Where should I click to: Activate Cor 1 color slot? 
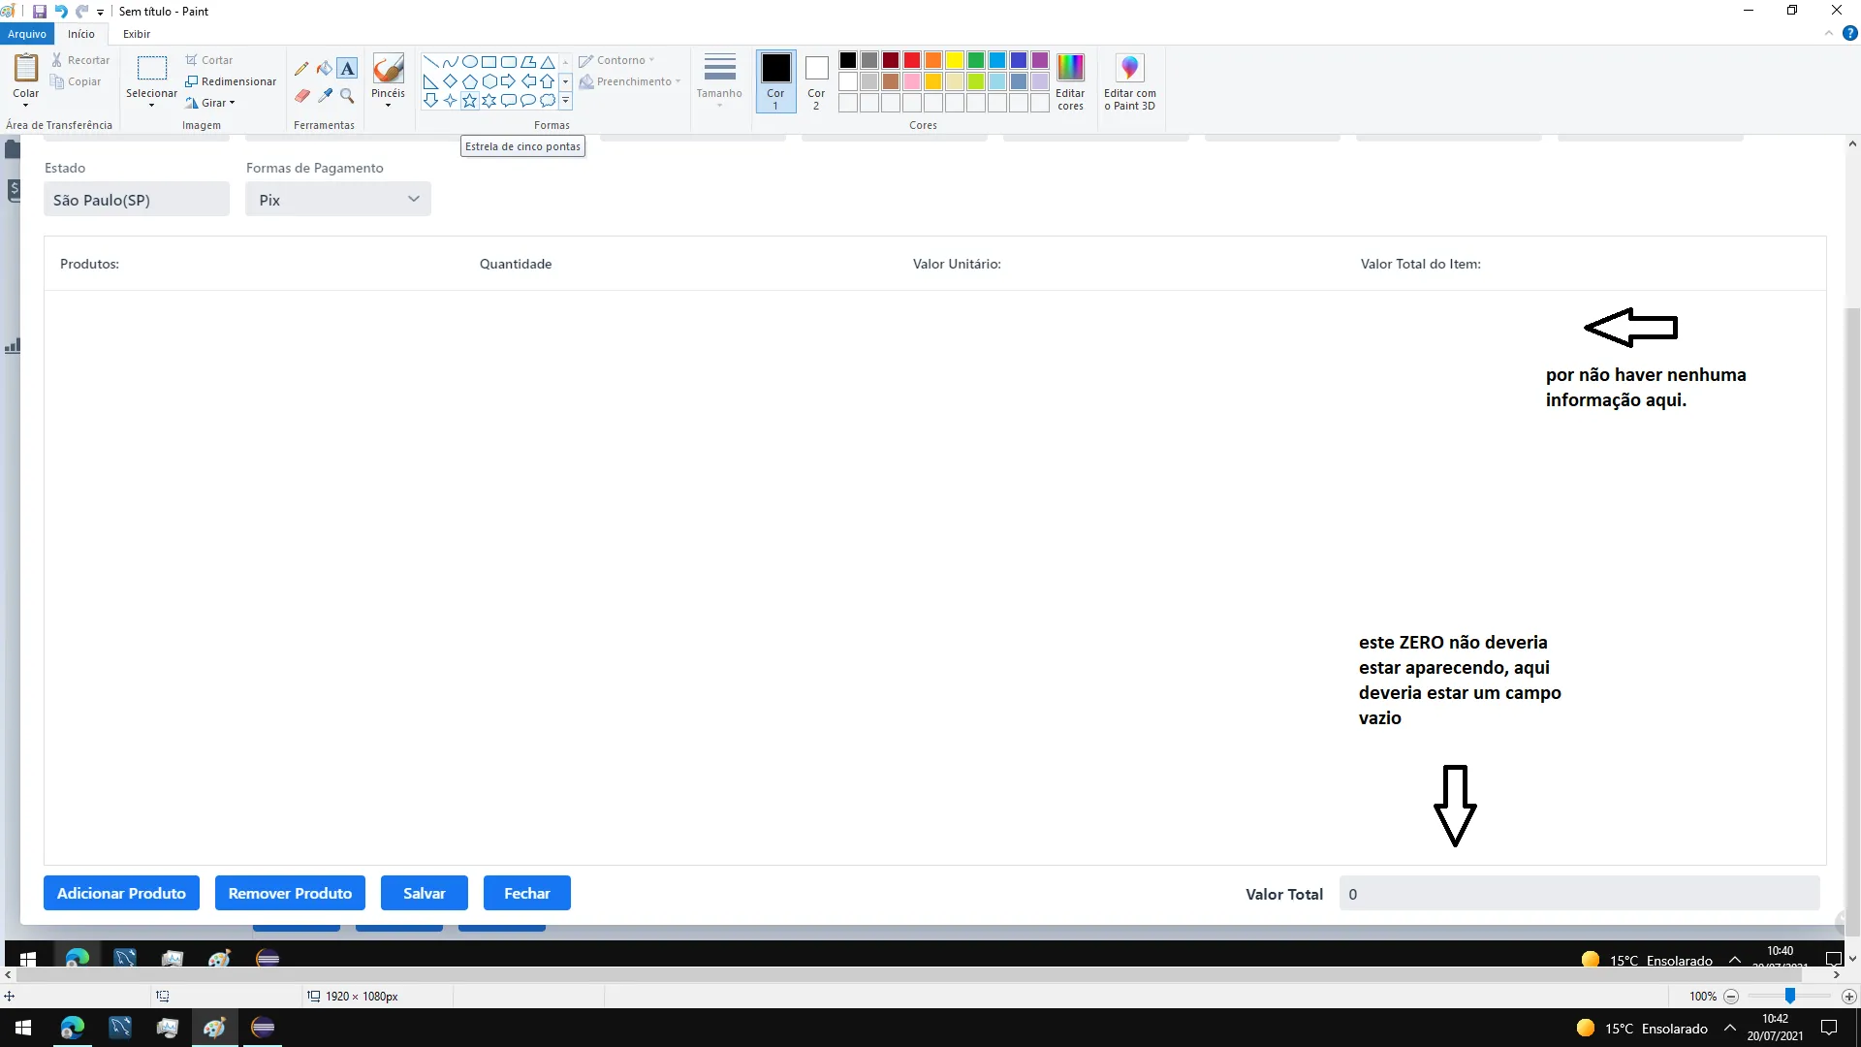(x=775, y=81)
